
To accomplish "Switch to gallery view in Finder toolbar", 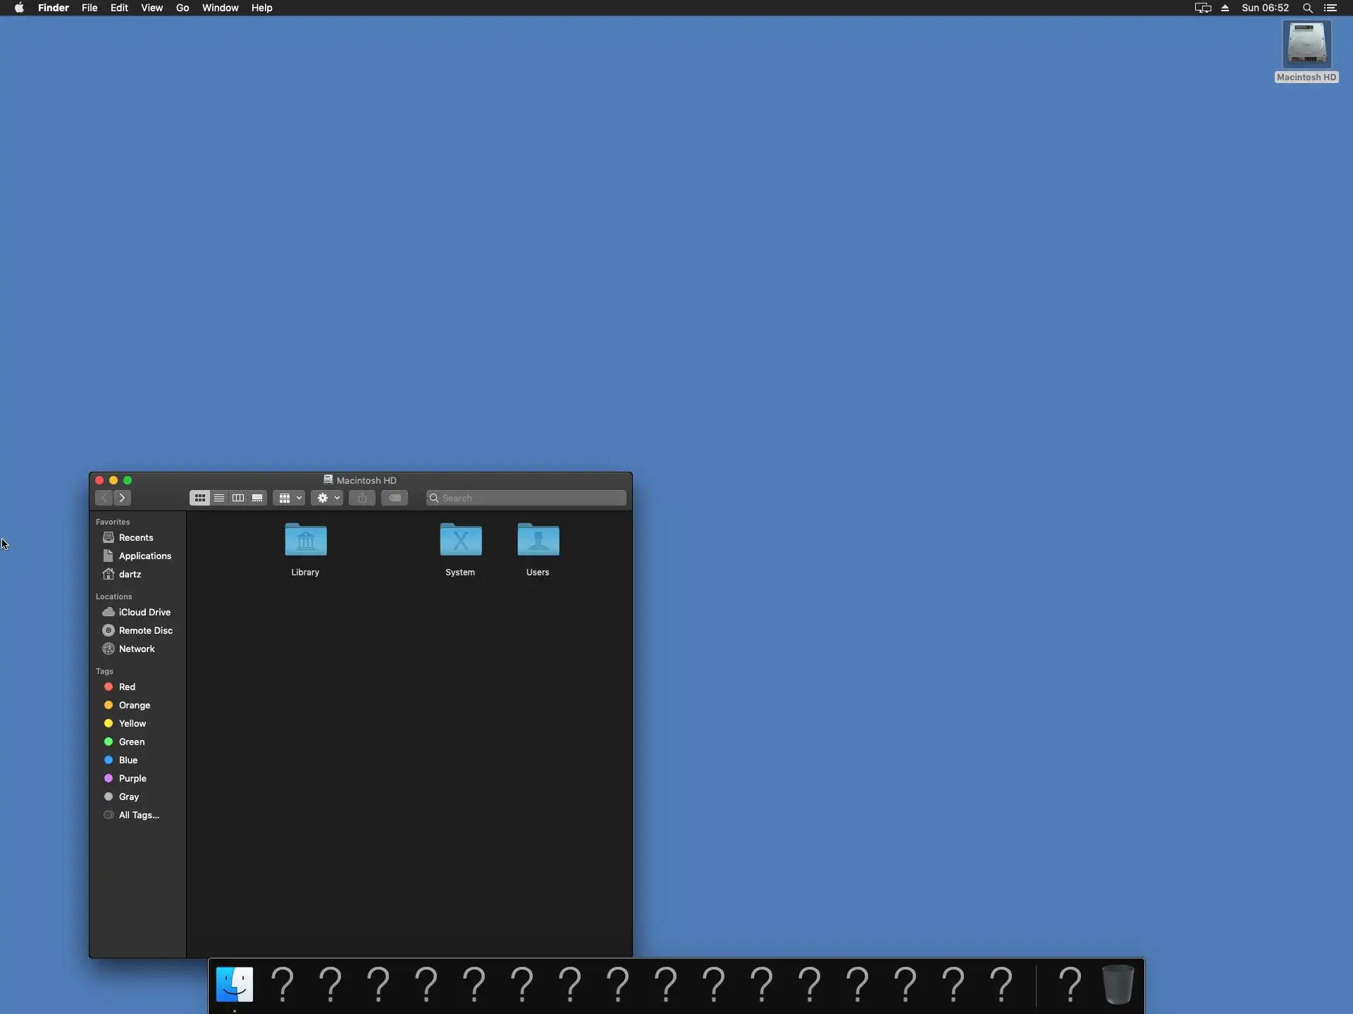I will [x=257, y=498].
